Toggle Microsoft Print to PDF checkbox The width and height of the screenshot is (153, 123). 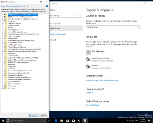(x=5, y=43)
